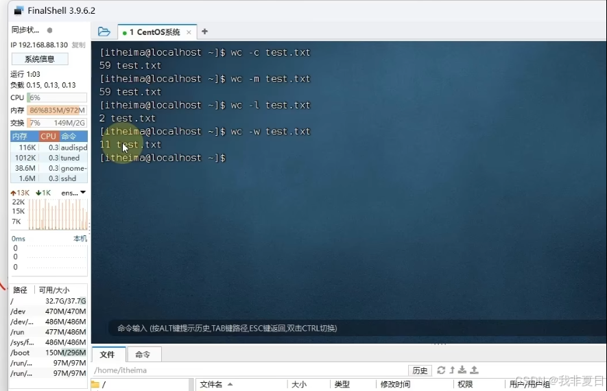Select the root folder in tree
Image resolution: width=607 pixels, height=391 pixels.
[99, 384]
